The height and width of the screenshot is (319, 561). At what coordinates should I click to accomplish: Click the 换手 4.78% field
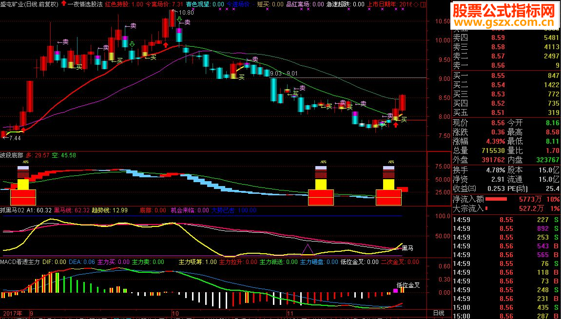pyautogui.click(x=479, y=170)
